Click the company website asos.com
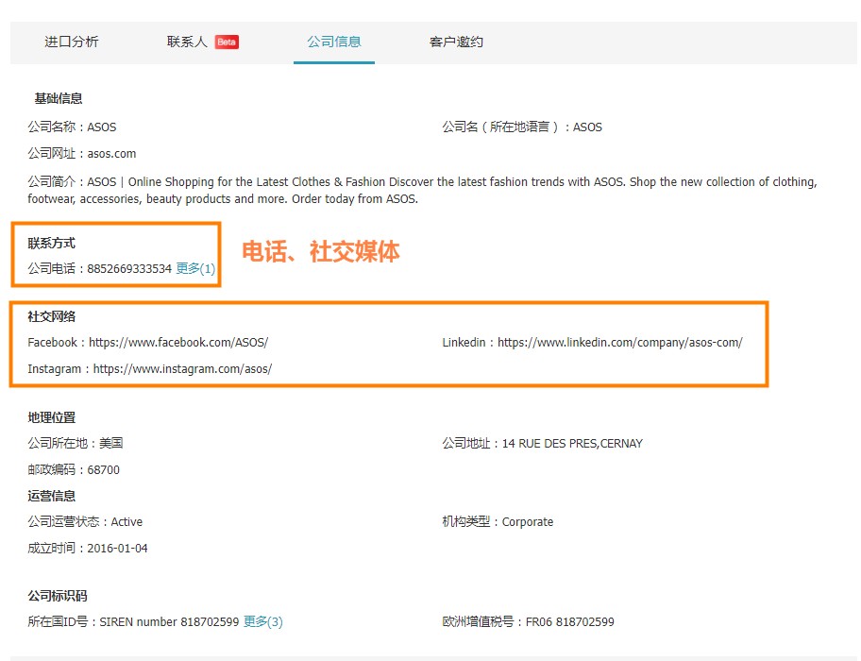 coord(111,154)
